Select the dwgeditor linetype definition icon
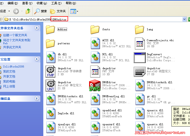 [140, 72]
